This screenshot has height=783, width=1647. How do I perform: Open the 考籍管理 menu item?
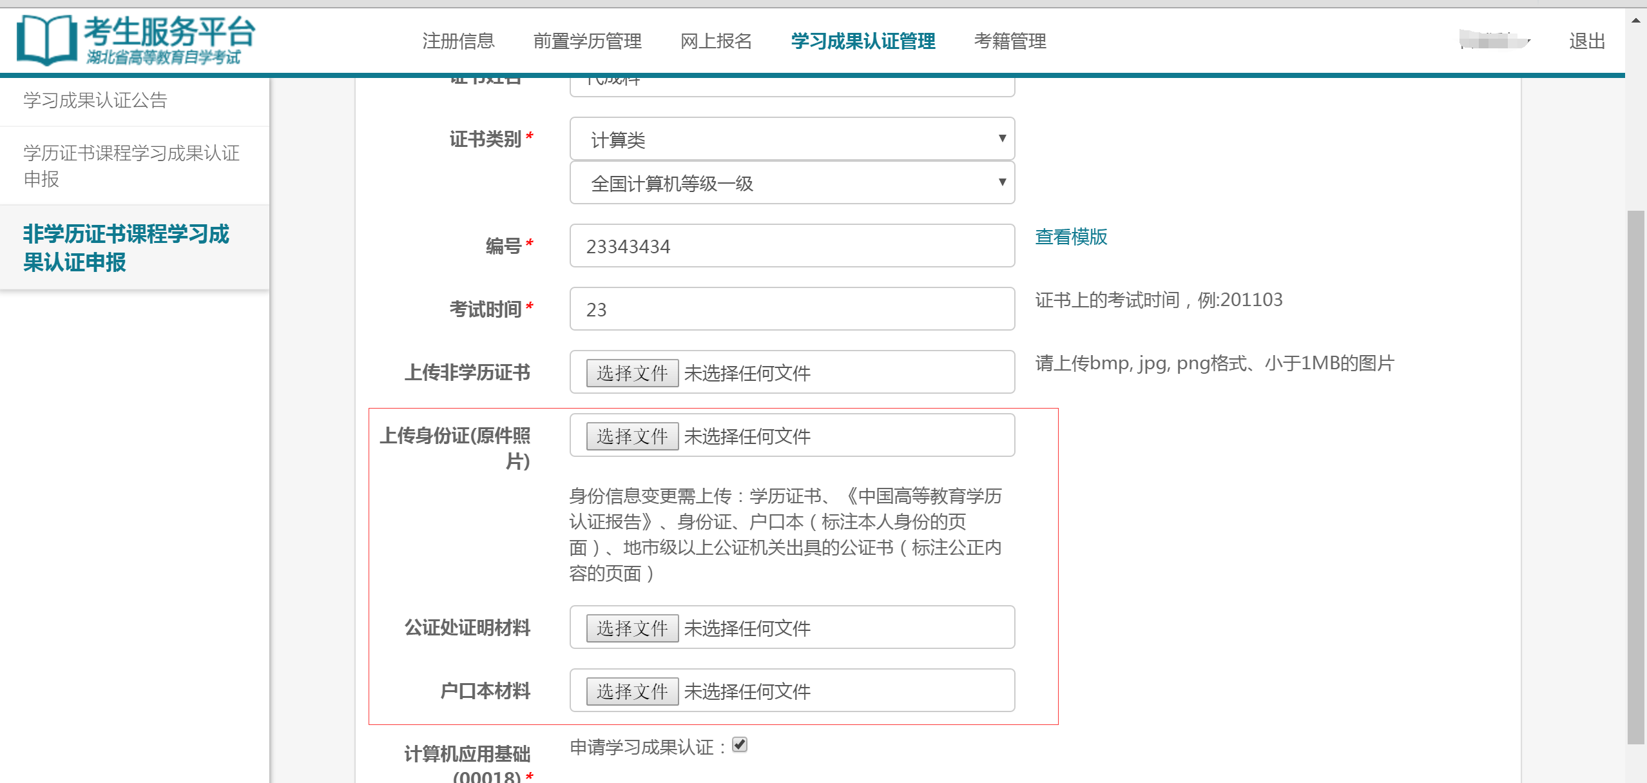1010,41
